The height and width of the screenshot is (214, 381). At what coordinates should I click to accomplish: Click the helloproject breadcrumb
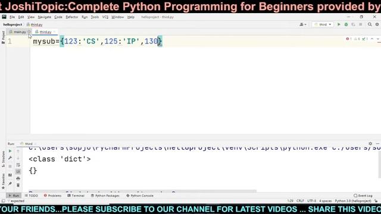click(x=13, y=24)
